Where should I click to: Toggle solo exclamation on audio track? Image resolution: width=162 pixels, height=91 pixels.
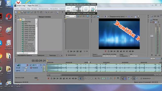(41, 65)
